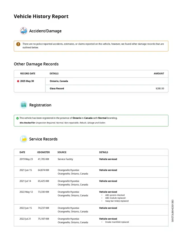Click the Registration document icon
182x235 pixels.
pyautogui.click(x=24, y=105)
